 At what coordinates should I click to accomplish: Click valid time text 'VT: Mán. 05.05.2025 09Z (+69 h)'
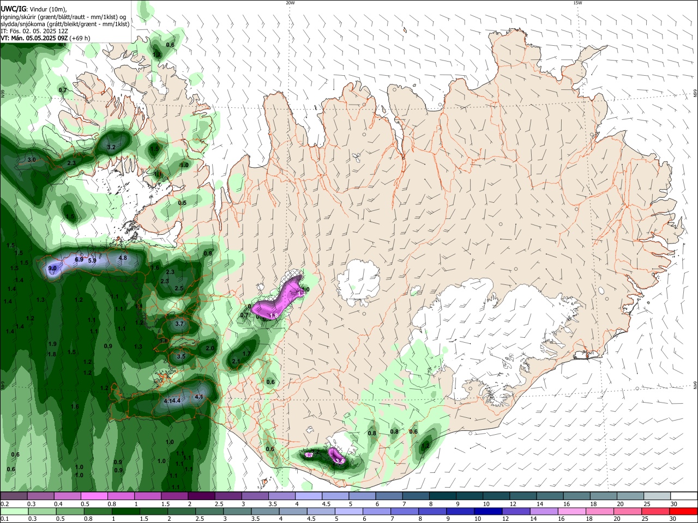[45, 38]
